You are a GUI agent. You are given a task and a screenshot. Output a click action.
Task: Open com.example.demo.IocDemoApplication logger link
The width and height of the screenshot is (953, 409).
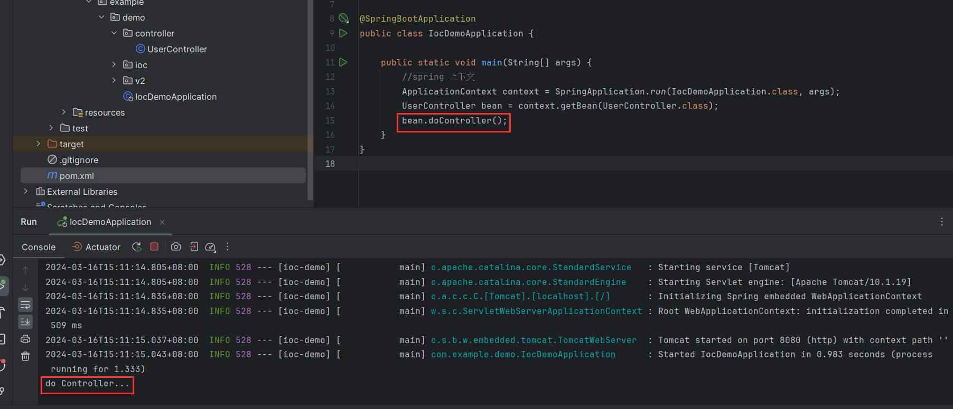(x=523, y=355)
